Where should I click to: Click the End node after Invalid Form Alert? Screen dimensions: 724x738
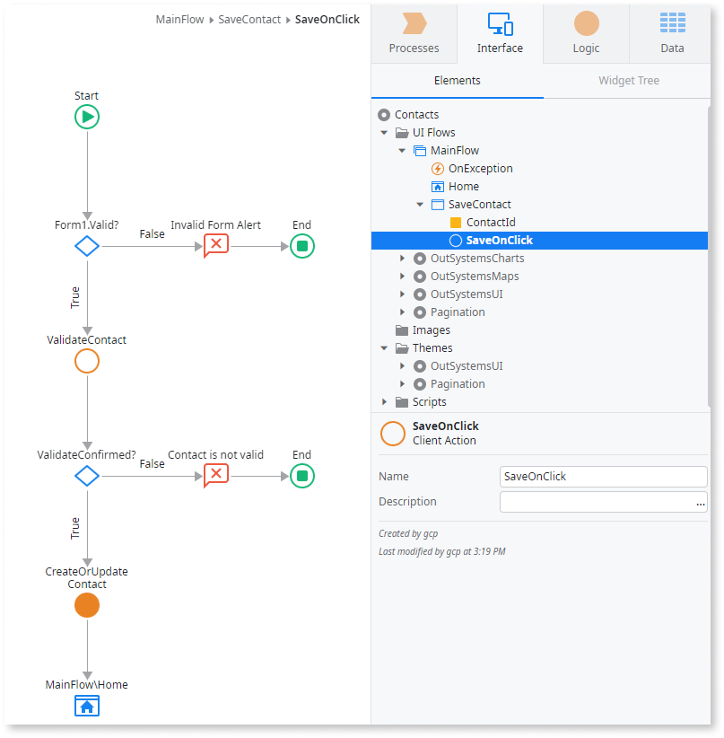[x=301, y=245]
